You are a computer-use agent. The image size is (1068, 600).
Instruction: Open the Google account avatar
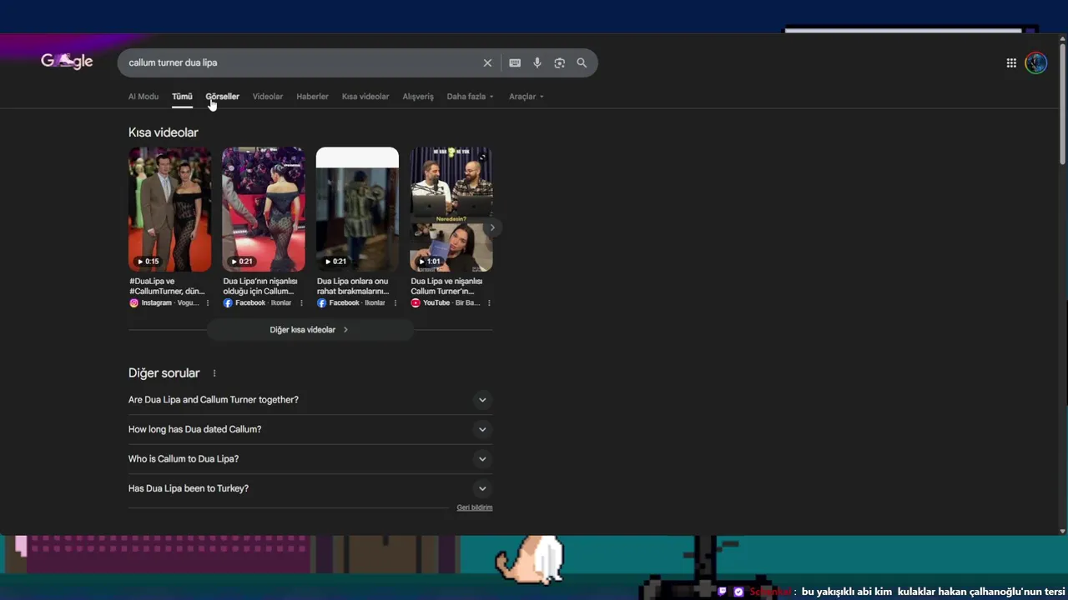pyautogui.click(x=1035, y=63)
